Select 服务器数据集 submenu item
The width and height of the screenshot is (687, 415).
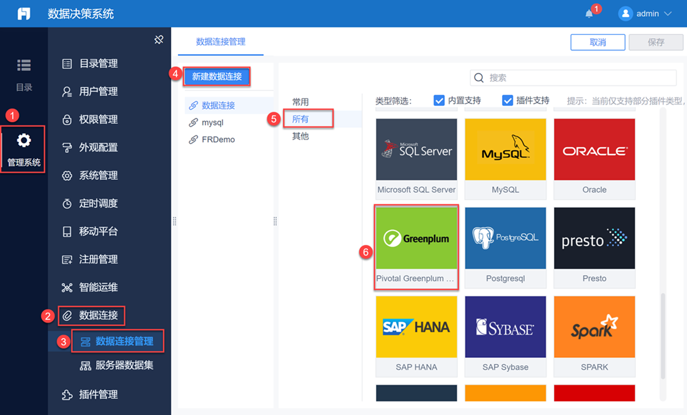(x=124, y=366)
